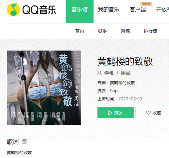The width and height of the screenshot is (169, 158).
Task: Copy lyrics using icon beside 歌词
Action: tap(24, 142)
